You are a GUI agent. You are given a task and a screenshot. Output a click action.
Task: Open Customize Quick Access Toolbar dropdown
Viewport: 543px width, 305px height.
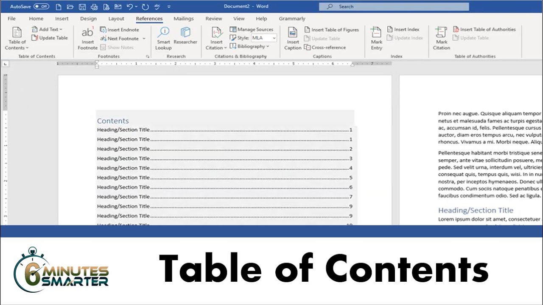coord(169,7)
